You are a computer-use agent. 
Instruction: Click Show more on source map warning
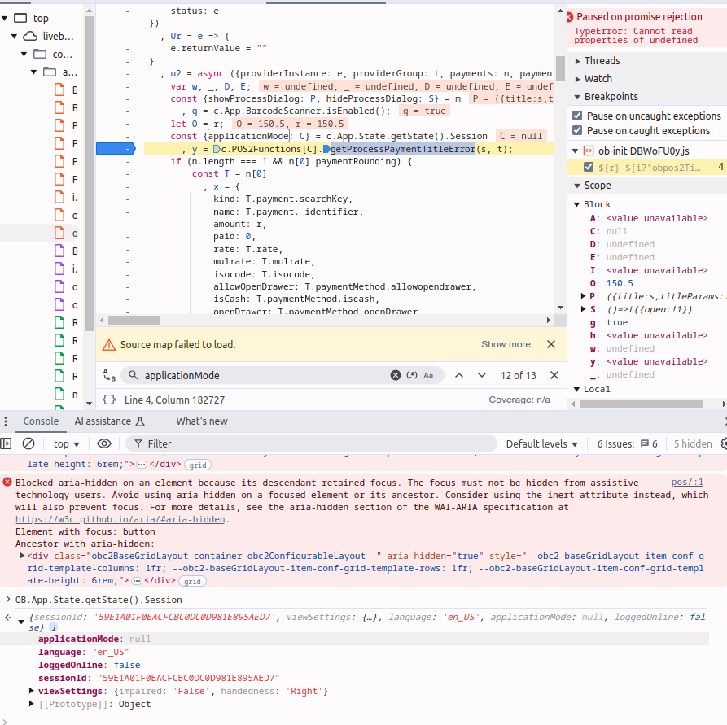coord(506,344)
